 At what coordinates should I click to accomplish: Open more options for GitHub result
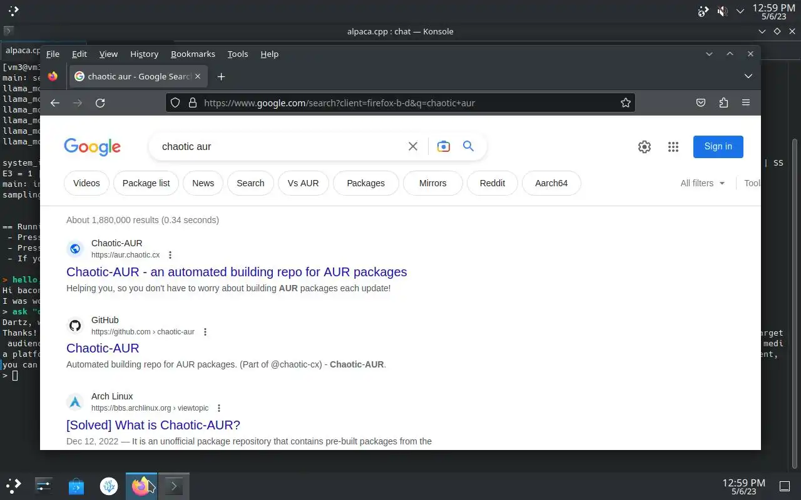[x=205, y=332]
